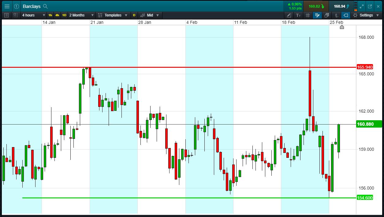Select the drawing tools triangle icon

pos(289,15)
